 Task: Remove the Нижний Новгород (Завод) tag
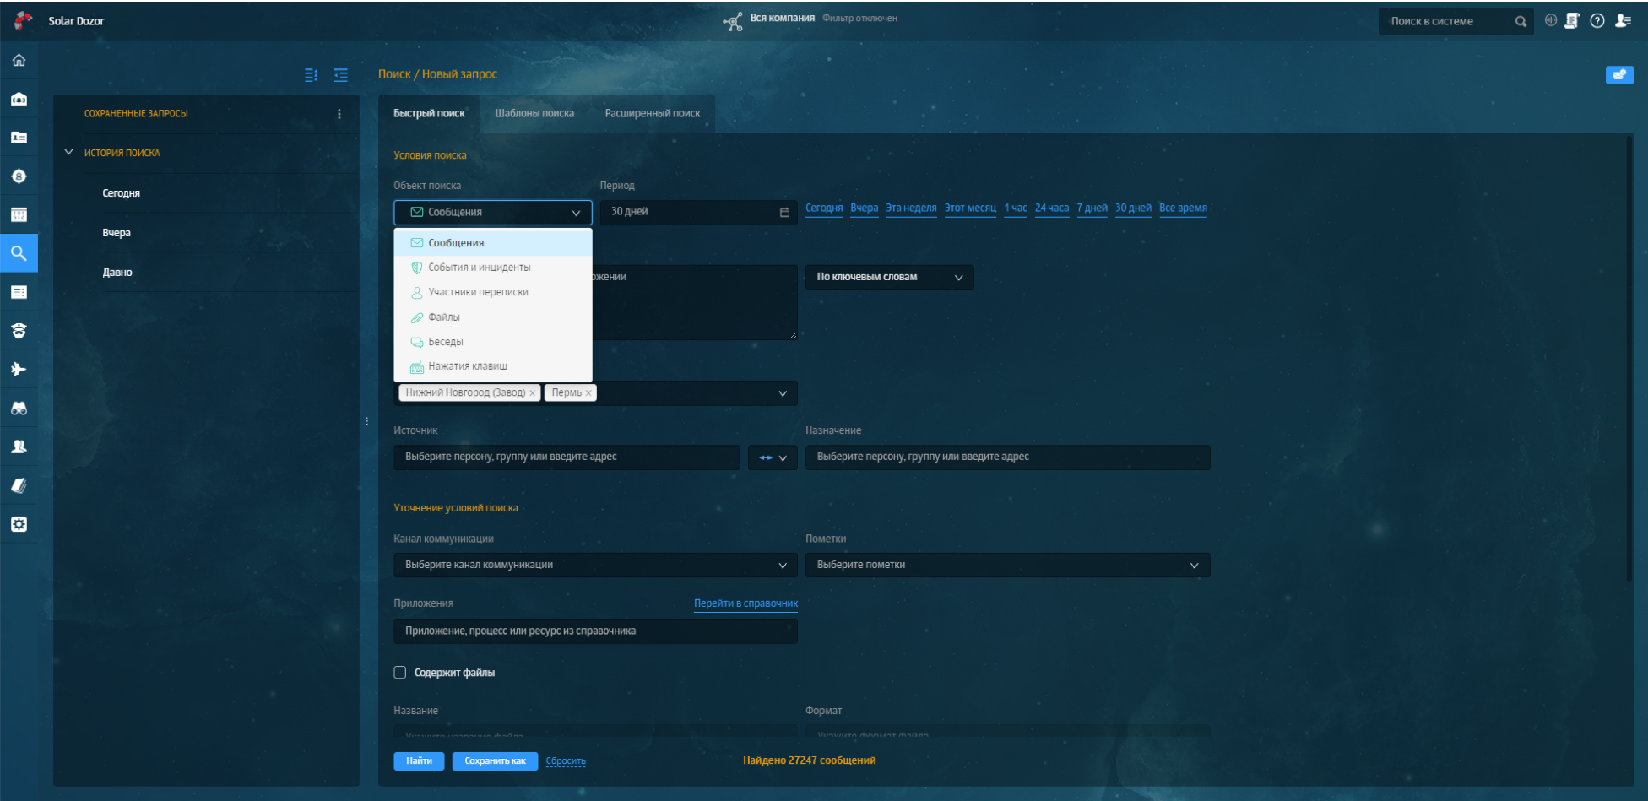(532, 393)
